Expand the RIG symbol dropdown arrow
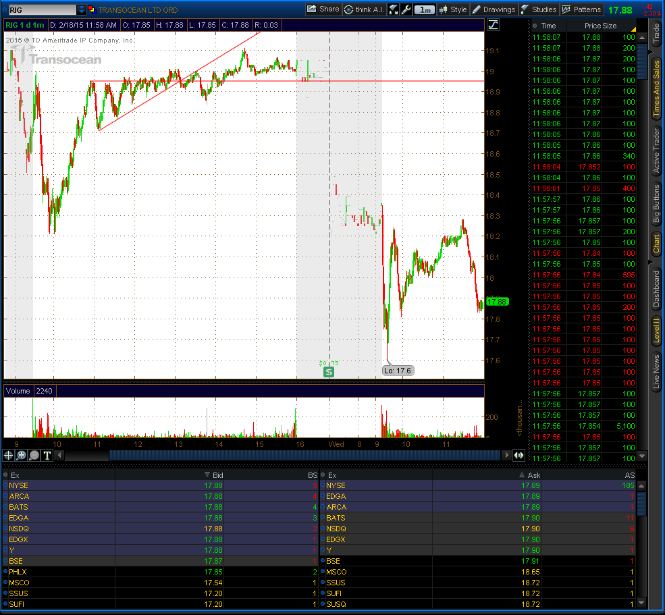Viewport: 665px width, 615px height. tap(81, 9)
